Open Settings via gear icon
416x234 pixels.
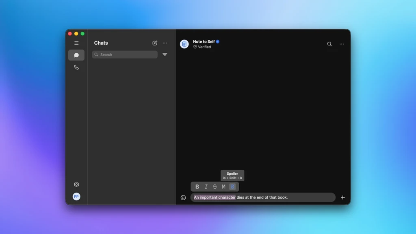tap(76, 184)
